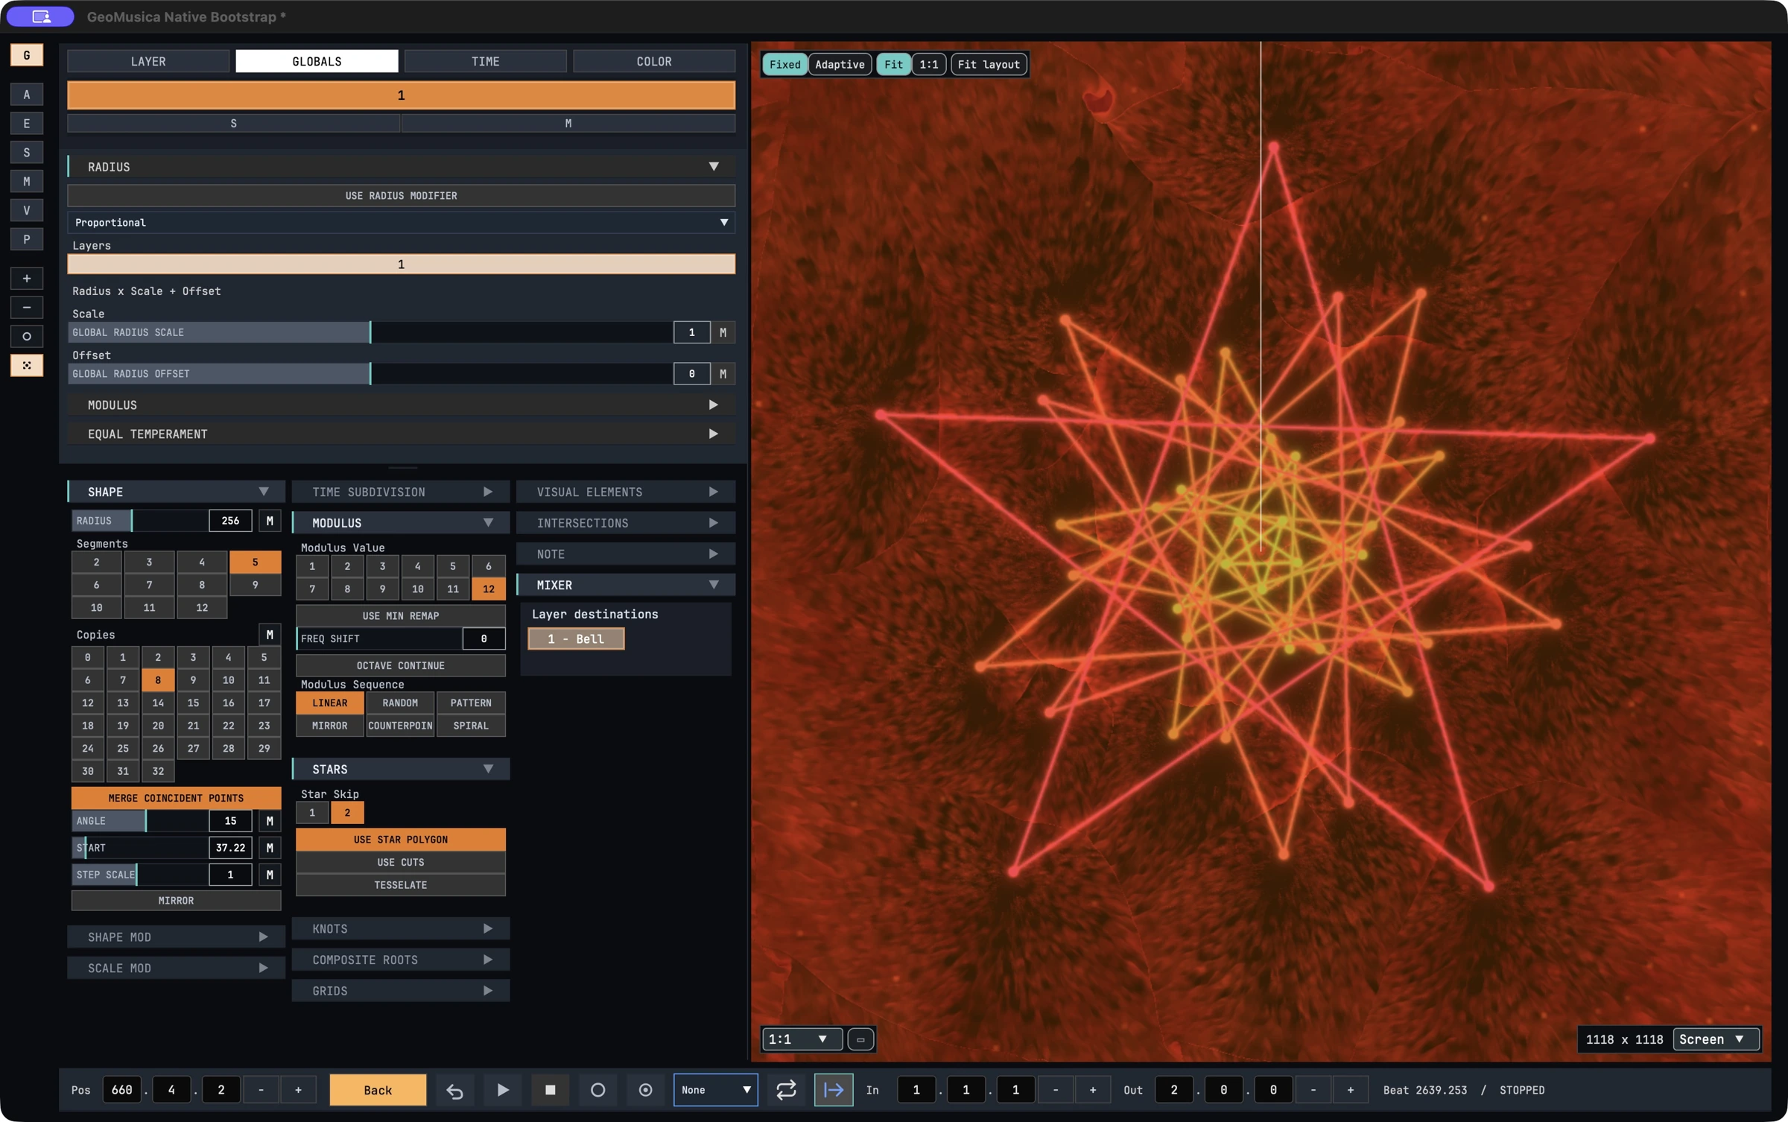This screenshot has height=1122, width=1788.
Task: Expand the globals Modulus section
Action: [x=401, y=405]
